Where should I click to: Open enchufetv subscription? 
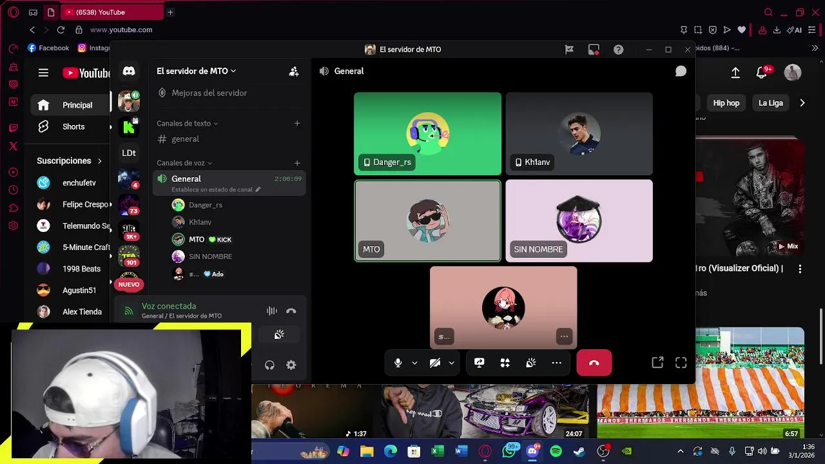70,183
